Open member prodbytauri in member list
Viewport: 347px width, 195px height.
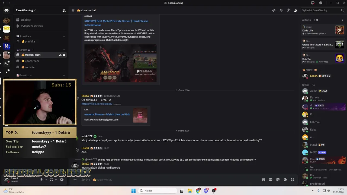323,184
